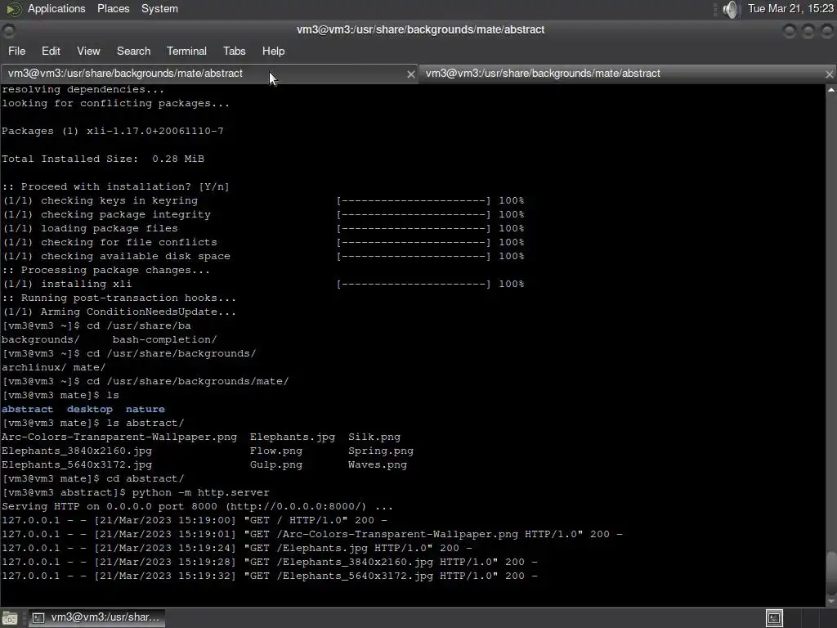This screenshot has height=628, width=837.
Task: Click the up arrow of terminal scrollbar
Action: pyautogui.click(x=831, y=90)
